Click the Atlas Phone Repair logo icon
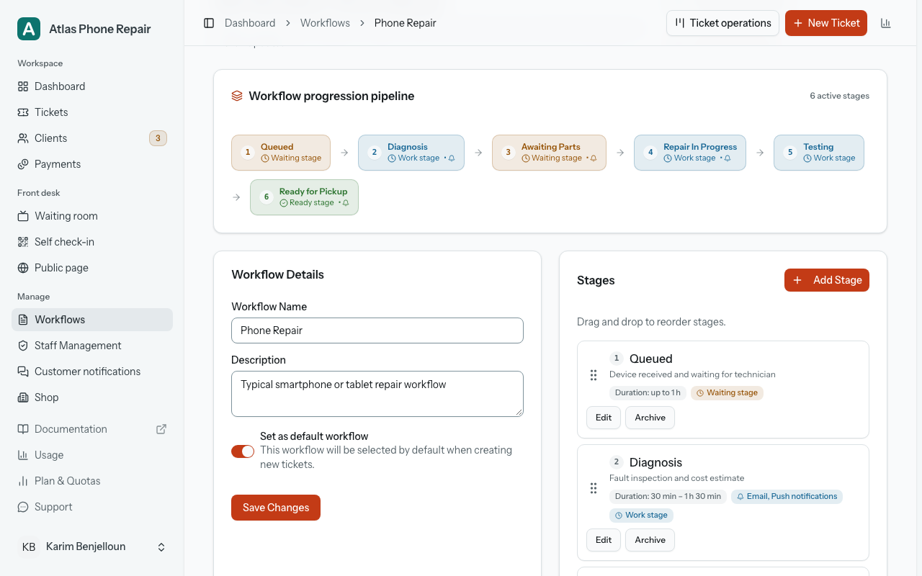 29,29
